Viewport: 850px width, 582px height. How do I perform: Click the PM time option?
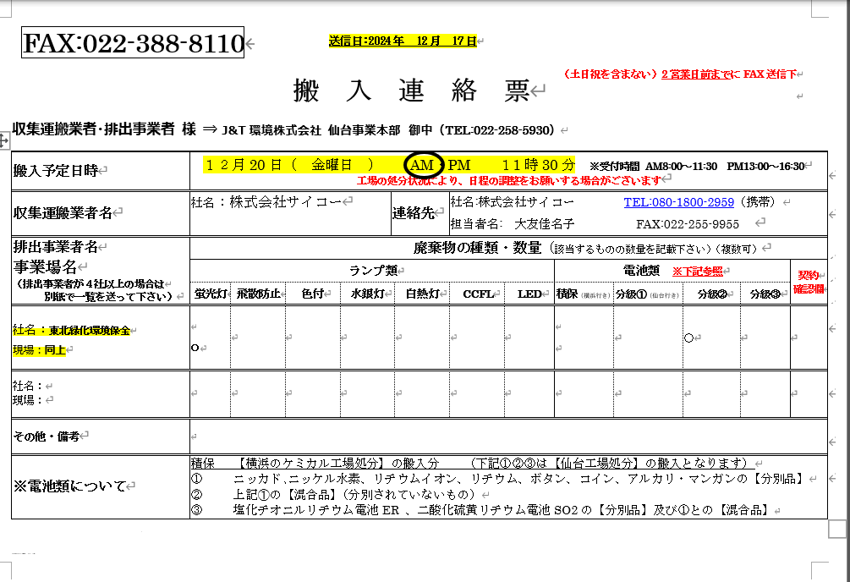tap(459, 164)
